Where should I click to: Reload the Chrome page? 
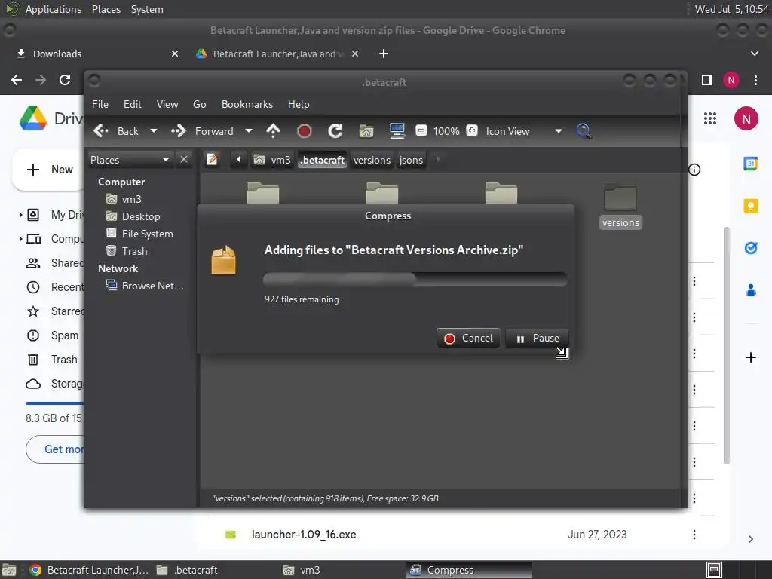click(65, 80)
